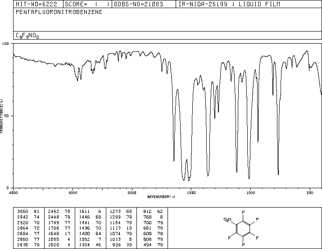Click the 1000 wavenumber axis label
This screenshot has width=322, height=249.
coord(250,193)
